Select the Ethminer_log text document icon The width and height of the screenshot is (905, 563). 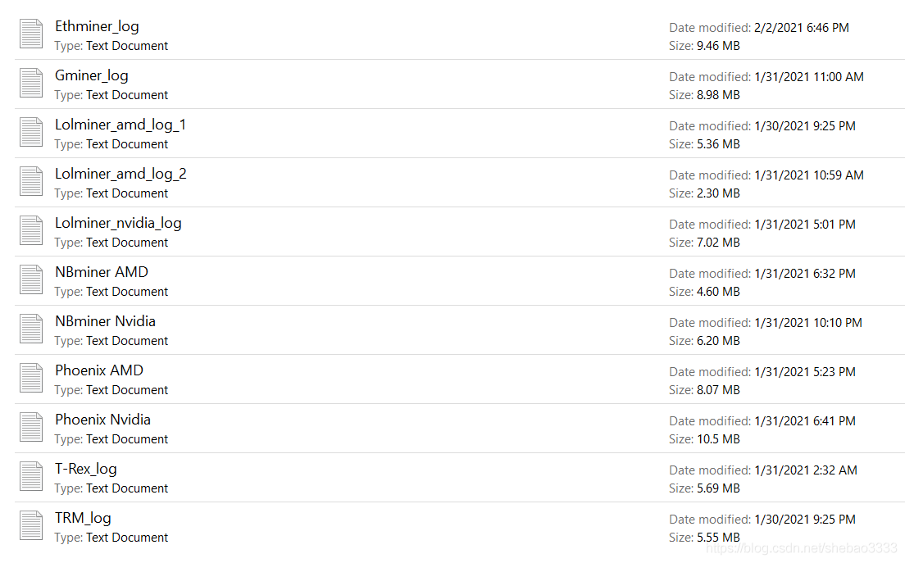click(31, 34)
